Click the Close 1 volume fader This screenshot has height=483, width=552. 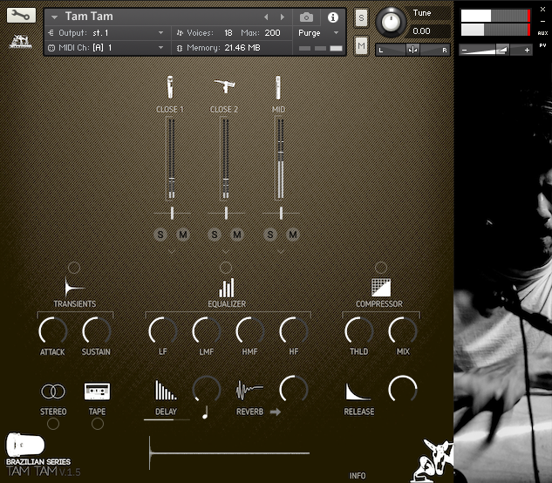[x=172, y=179]
